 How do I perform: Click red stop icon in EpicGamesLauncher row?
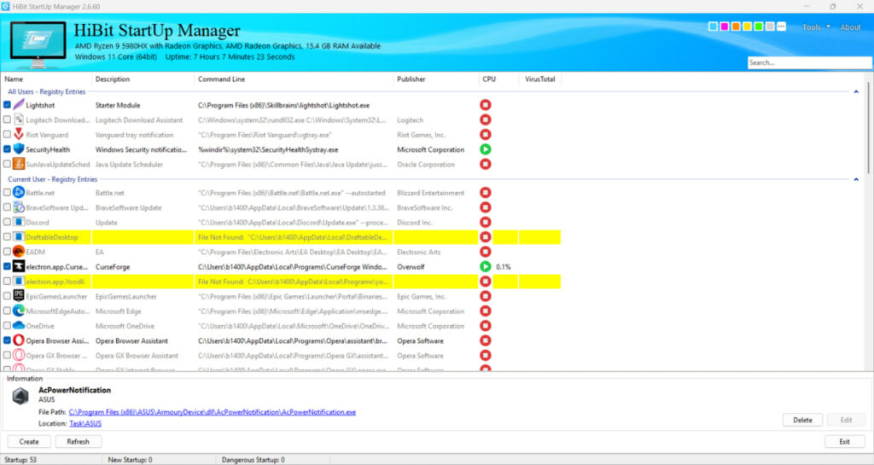[x=486, y=296]
